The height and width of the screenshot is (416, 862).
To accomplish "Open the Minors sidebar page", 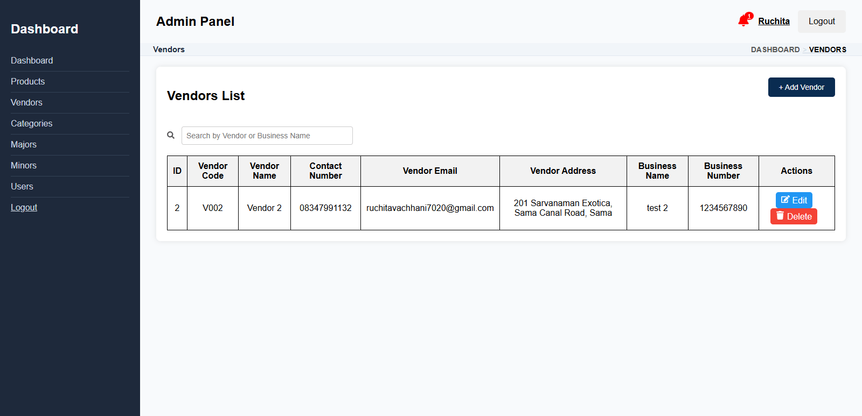I will [24, 165].
